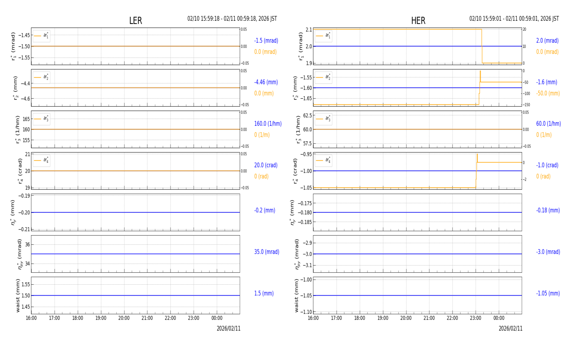The height and width of the screenshot is (345, 564).
Task: Select the orange "0.0 (mm)" readout
Action: 264,93
